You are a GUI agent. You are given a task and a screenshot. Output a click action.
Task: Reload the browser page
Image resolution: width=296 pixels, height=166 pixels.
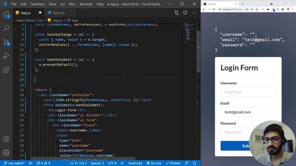coord(214,9)
